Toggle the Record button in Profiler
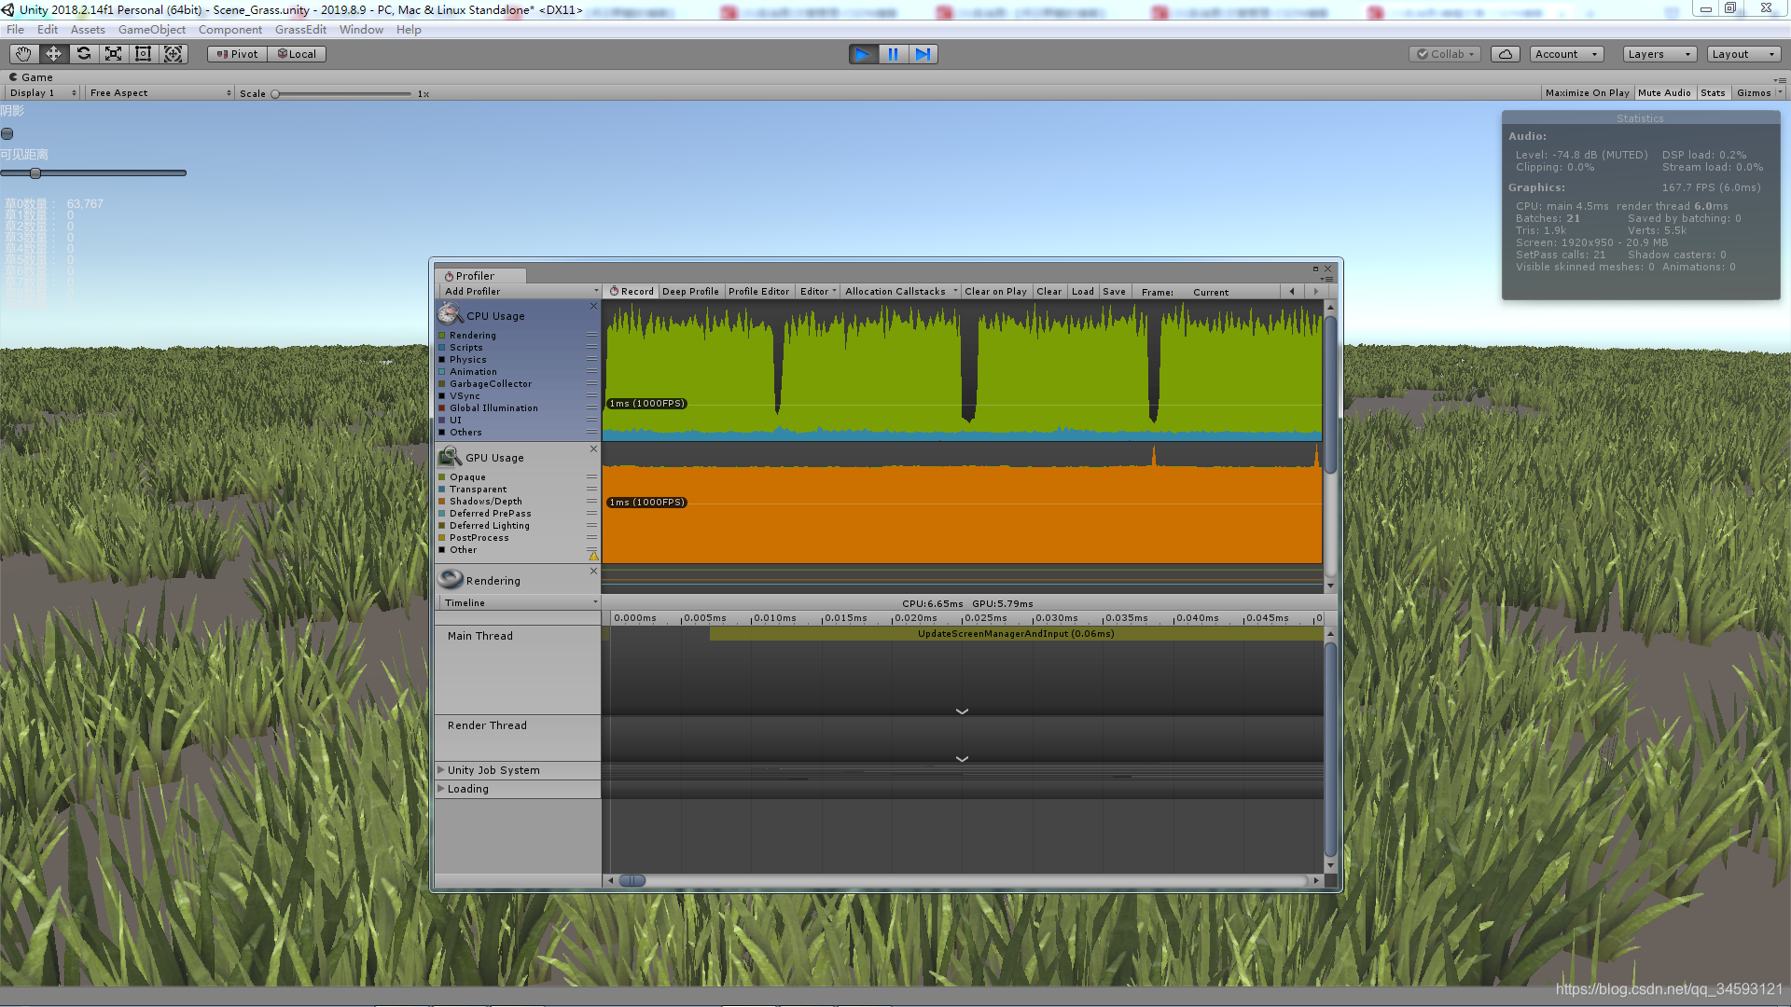 (632, 292)
